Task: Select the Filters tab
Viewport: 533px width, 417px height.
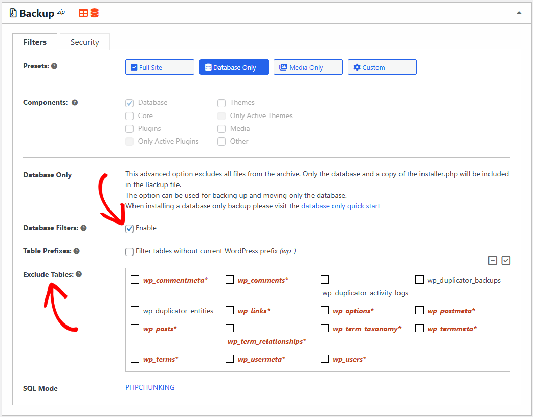Action: click(35, 42)
